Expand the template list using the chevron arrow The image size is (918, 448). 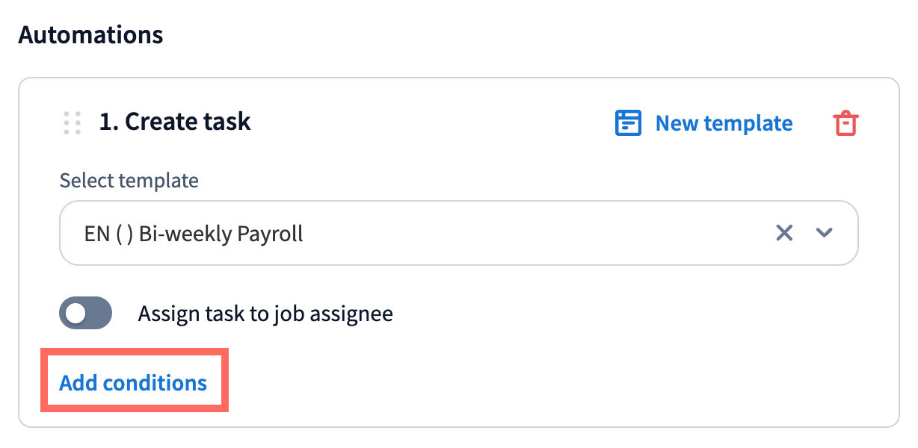coord(824,233)
